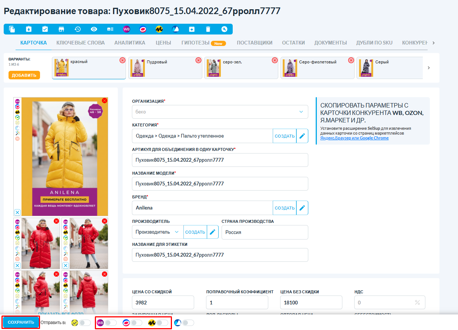Remove the Пудровый variant with its red X

[198, 60]
